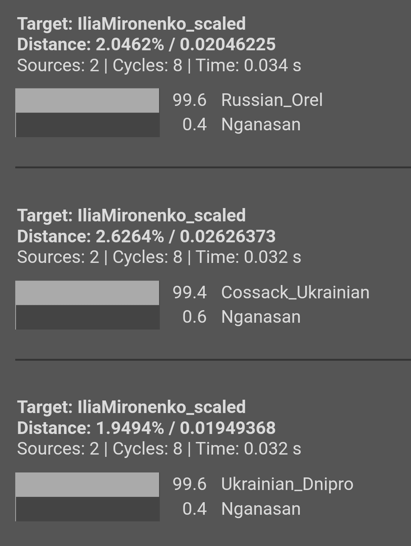
Task: Click the dark Nganasan bar in third result
Action: coord(88,509)
